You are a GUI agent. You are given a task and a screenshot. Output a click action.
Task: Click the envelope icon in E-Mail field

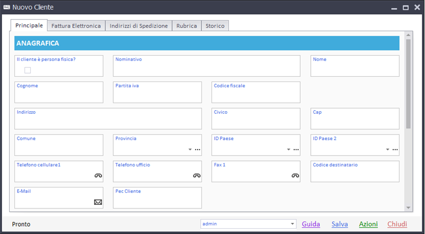click(x=98, y=202)
